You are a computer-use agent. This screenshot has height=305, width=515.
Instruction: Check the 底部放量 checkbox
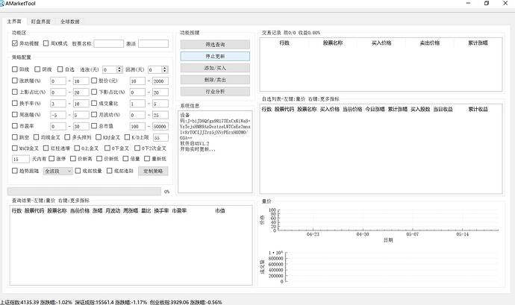(x=78, y=171)
